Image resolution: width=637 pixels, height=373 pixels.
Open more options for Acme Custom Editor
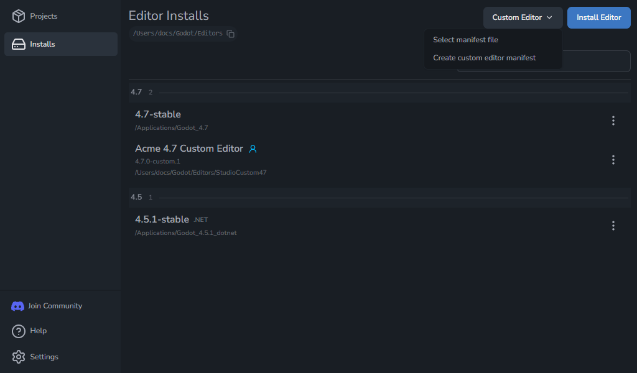point(613,160)
